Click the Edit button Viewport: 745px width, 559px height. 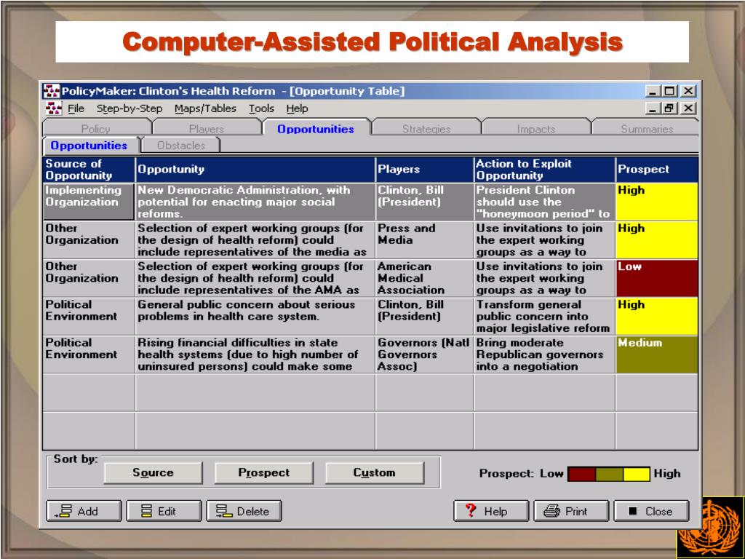tap(164, 511)
